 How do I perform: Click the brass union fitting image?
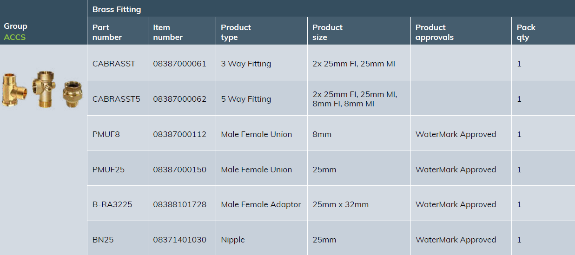click(x=73, y=93)
